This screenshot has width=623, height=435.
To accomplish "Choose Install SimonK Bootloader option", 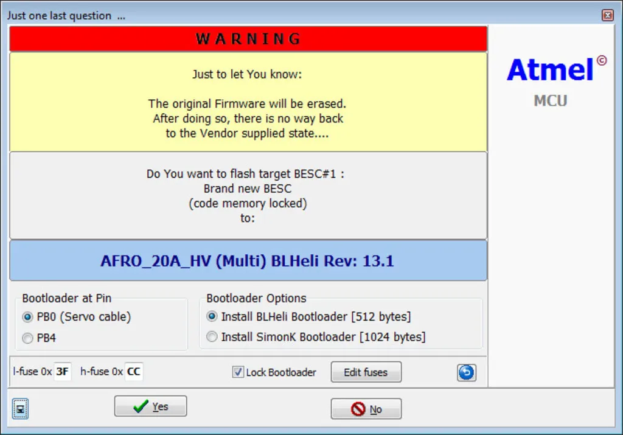I will [212, 337].
